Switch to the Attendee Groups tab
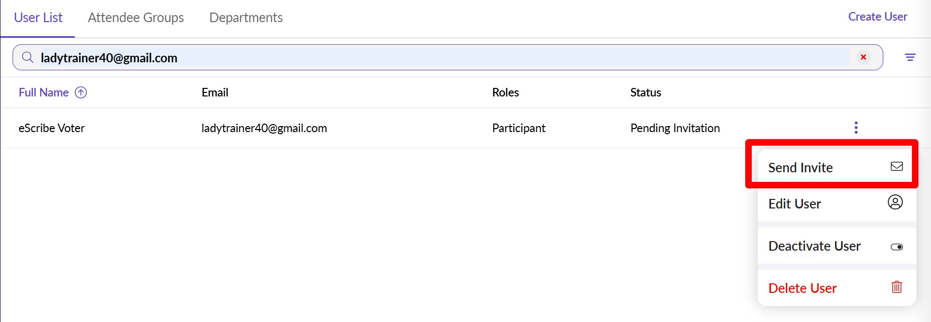Image resolution: width=931 pixels, height=322 pixels. [136, 18]
